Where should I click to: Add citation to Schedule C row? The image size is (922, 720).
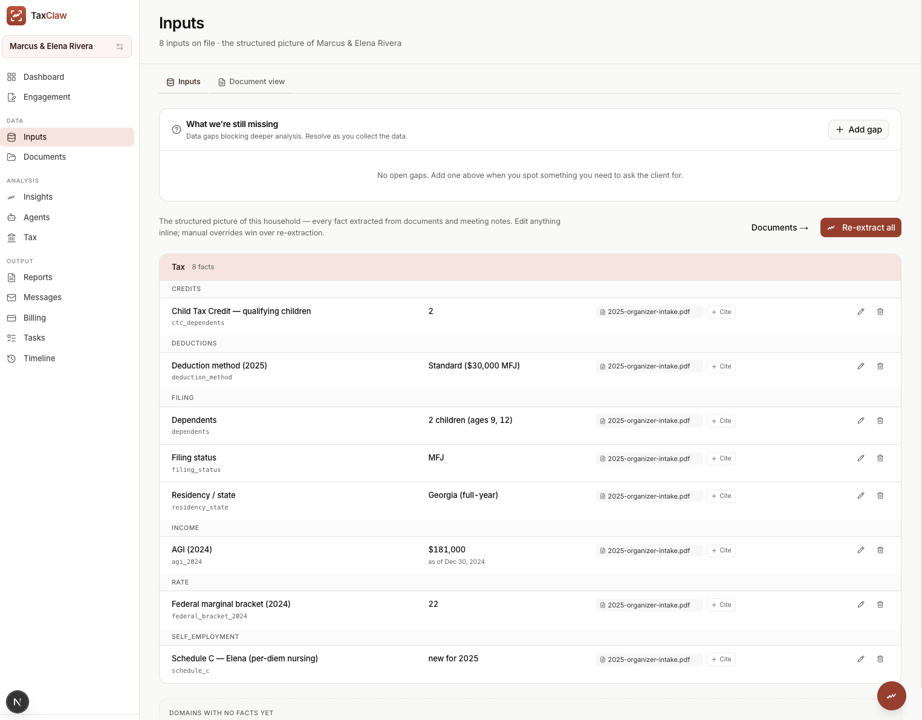(721, 659)
